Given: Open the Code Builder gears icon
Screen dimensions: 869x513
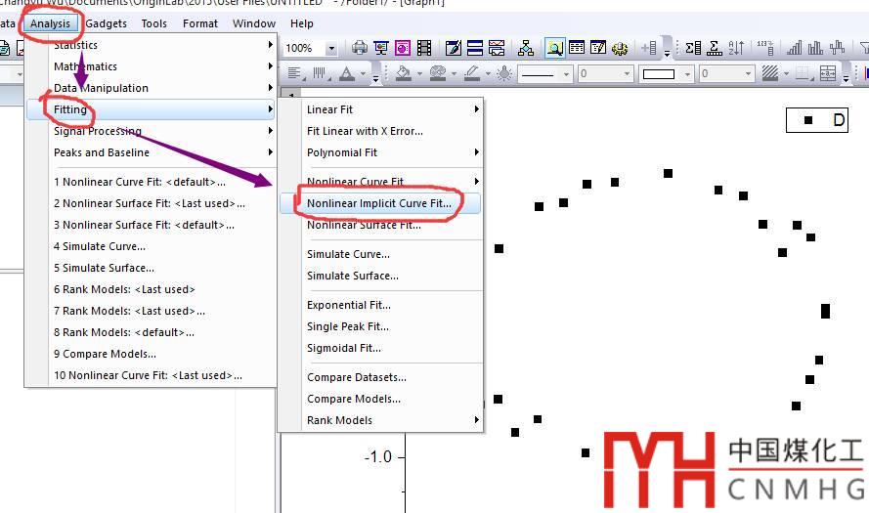Looking at the screenshot, I should pyautogui.click(x=620, y=48).
